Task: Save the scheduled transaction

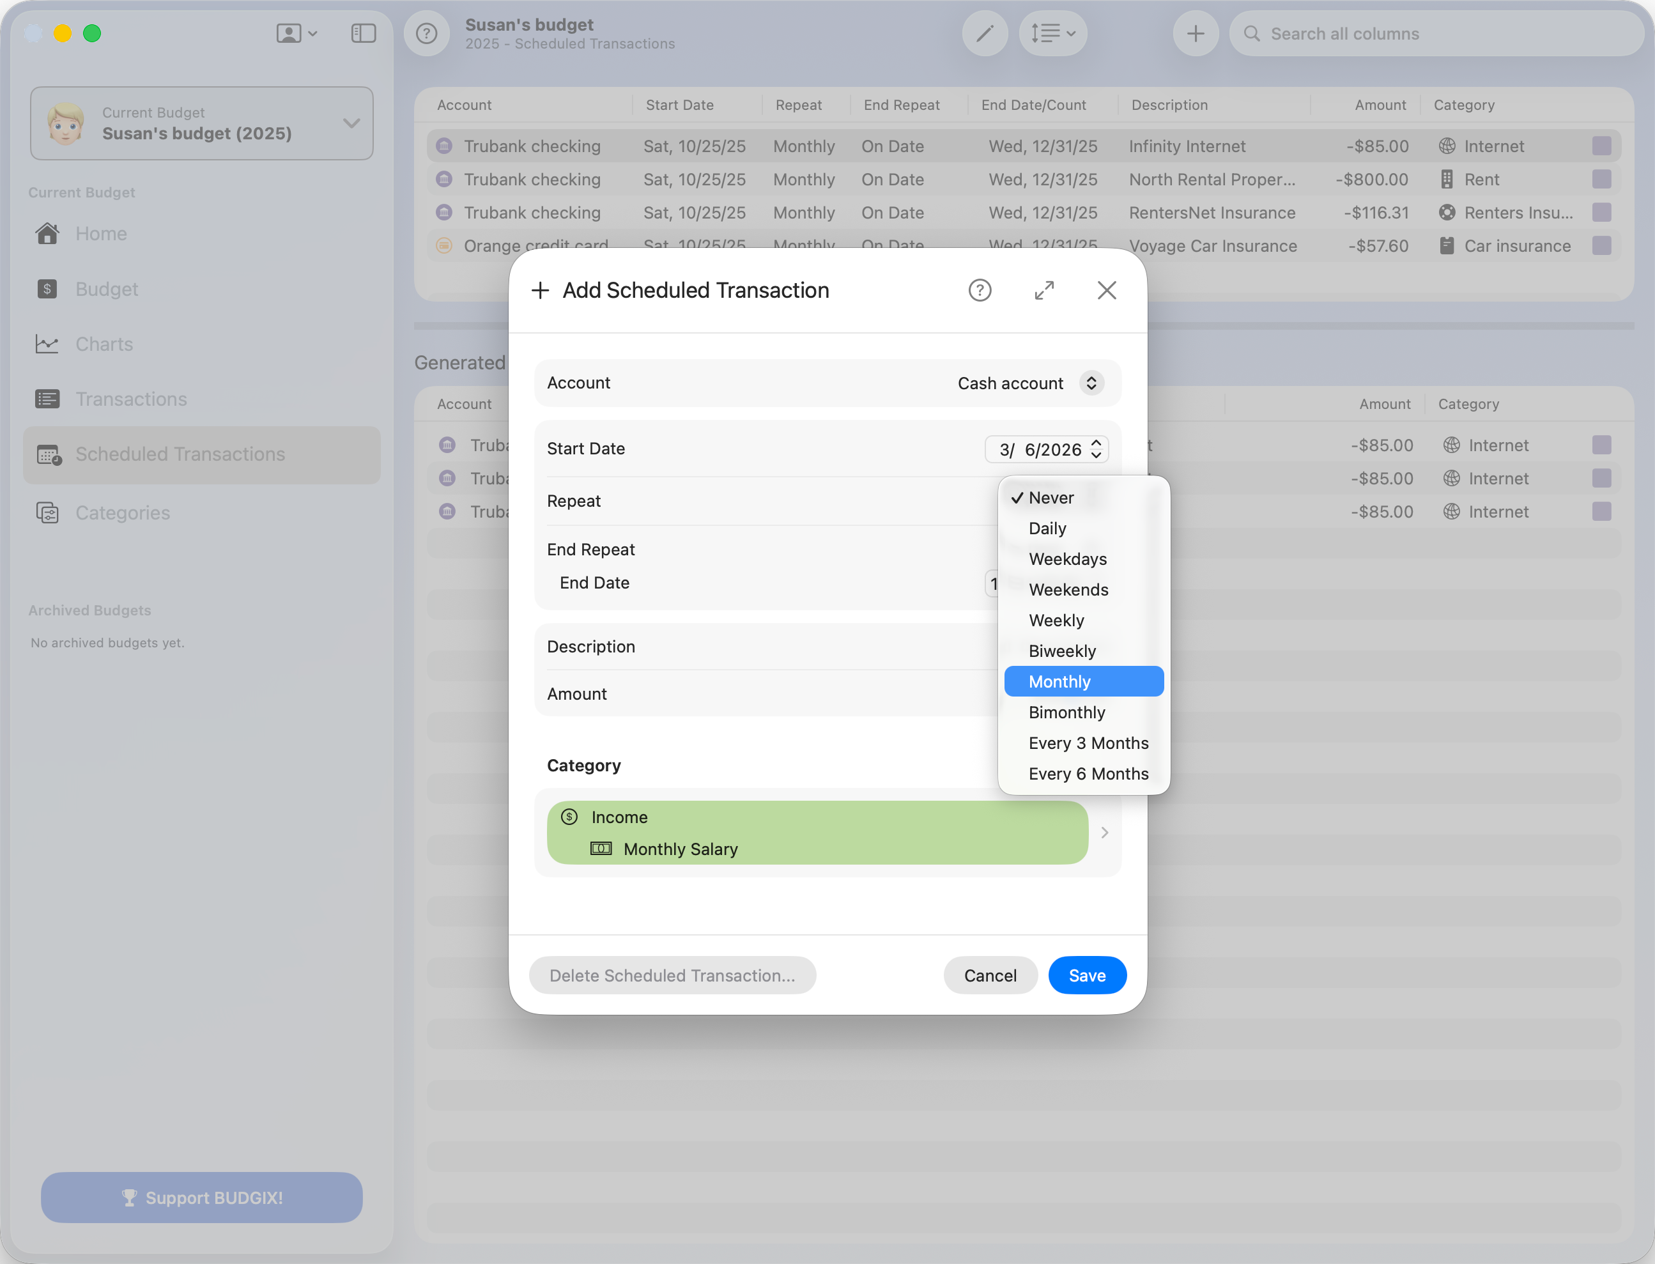Action: [1087, 975]
